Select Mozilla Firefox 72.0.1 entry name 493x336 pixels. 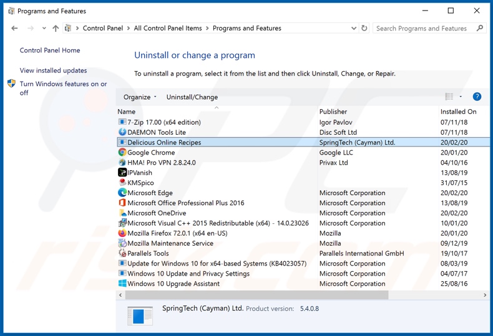pyautogui.click(x=177, y=233)
